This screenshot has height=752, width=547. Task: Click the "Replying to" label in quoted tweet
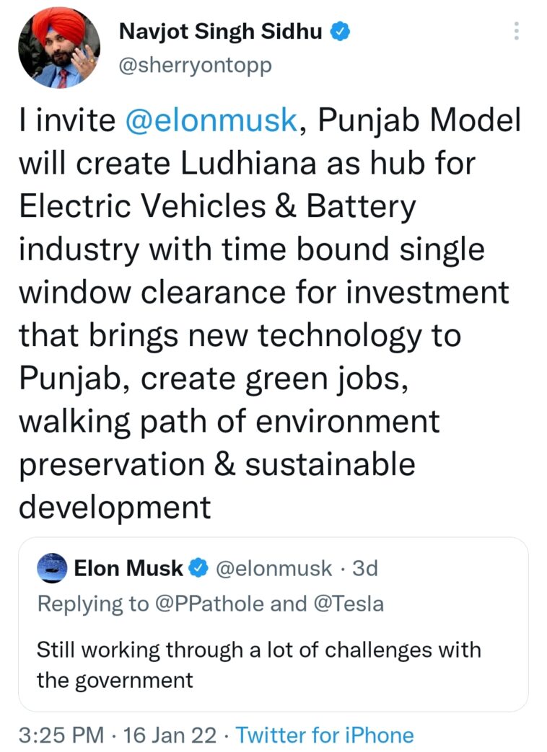tap(92, 603)
